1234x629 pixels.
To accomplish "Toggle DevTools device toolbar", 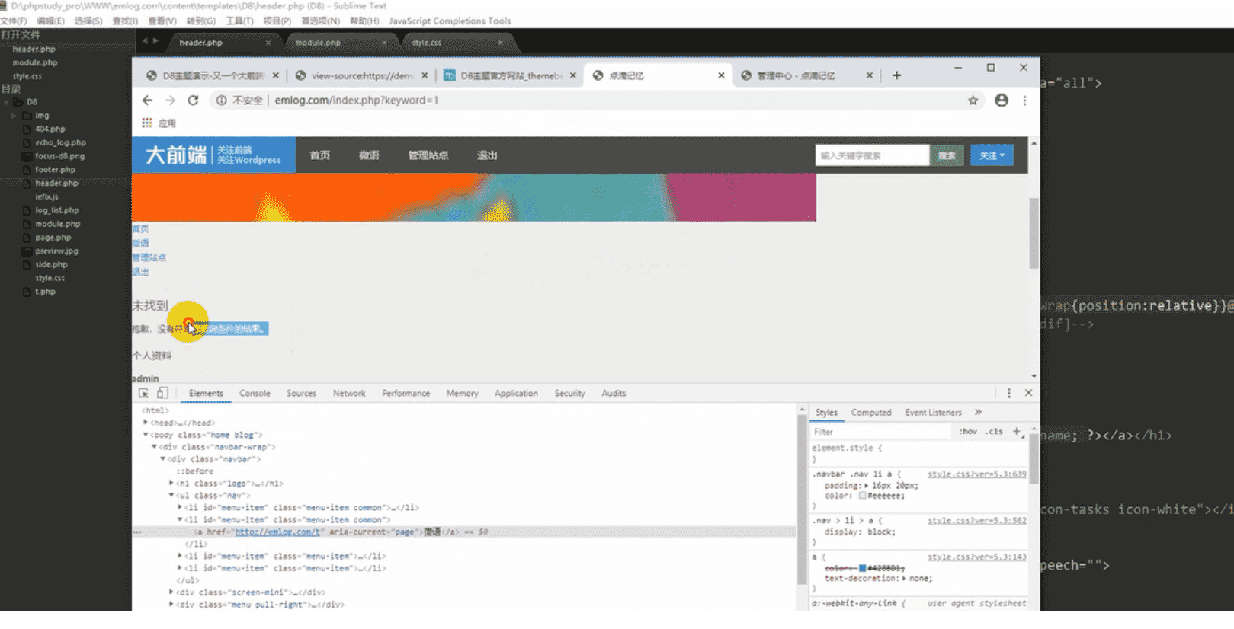I will tap(162, 393).
